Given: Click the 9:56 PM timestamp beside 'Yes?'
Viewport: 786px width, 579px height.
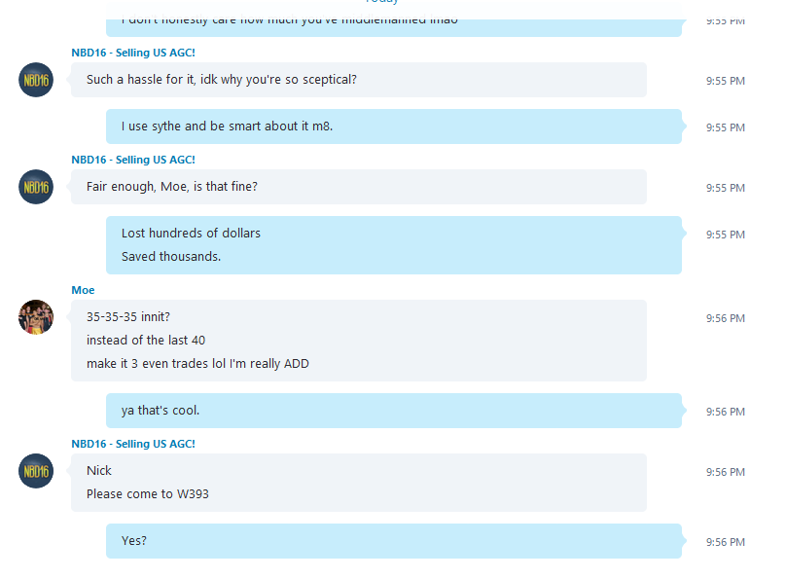Looking at the screenshot, I should pos(726,542).
